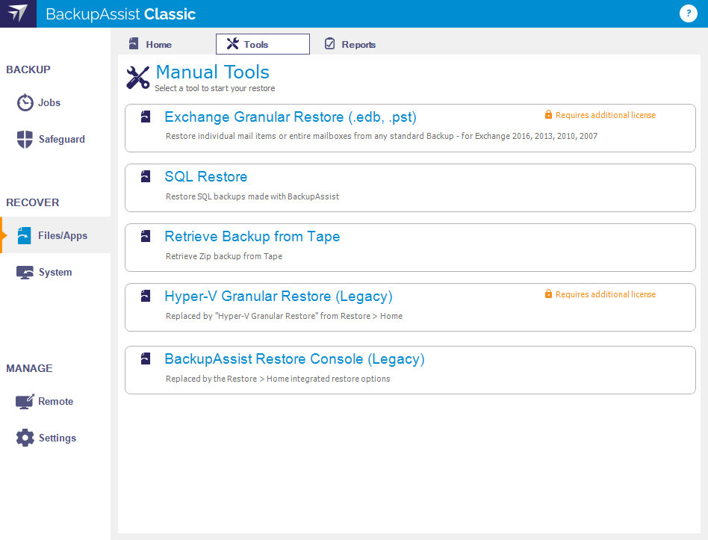Click 'Select a tool to start your restore'

tap(214, 88)
